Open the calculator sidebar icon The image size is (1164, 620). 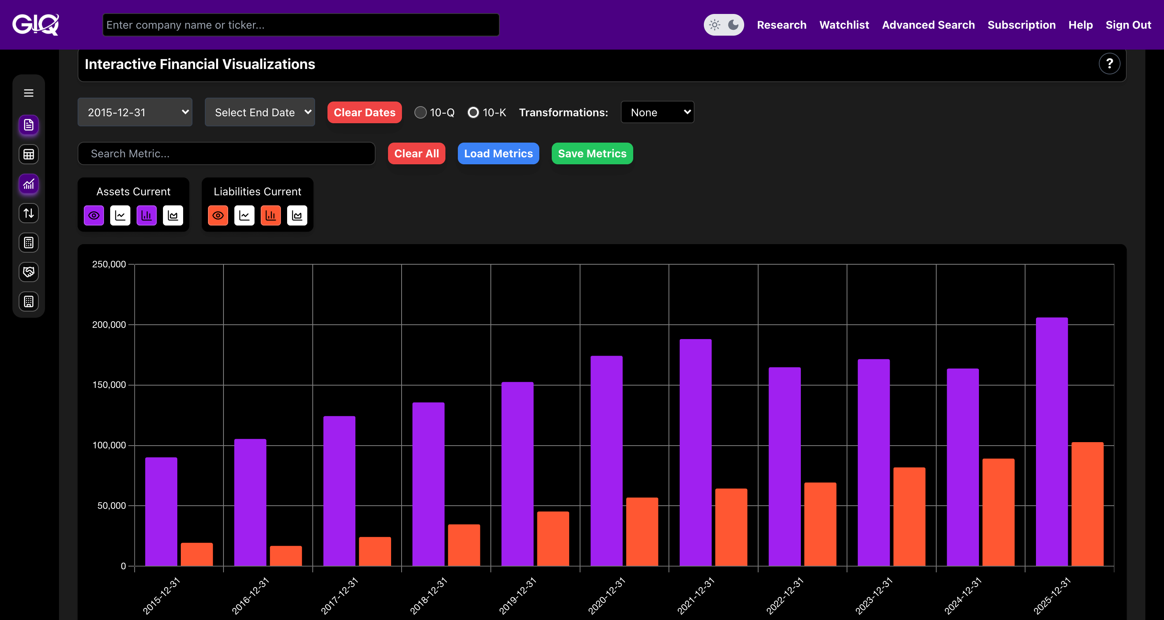(x=28, y=243)
